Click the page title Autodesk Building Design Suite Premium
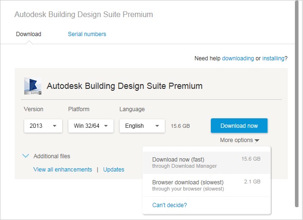This screenshot has width=303, height=220. (84, 15)
